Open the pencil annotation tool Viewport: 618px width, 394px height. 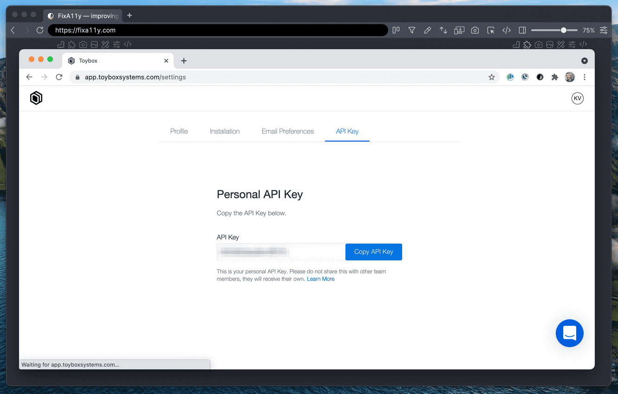click(x=427, y=30)
